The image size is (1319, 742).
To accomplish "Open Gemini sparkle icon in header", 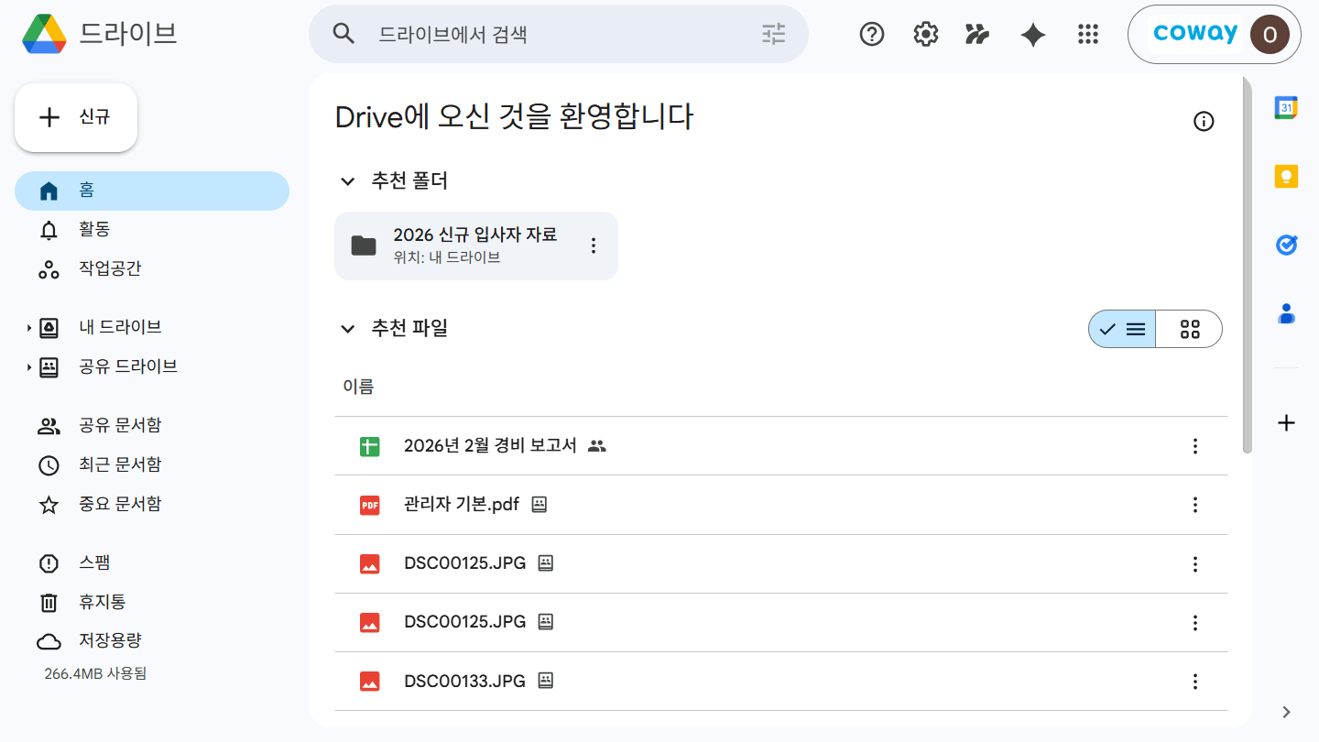I will pyautogui.click(x=1033, y=35).
